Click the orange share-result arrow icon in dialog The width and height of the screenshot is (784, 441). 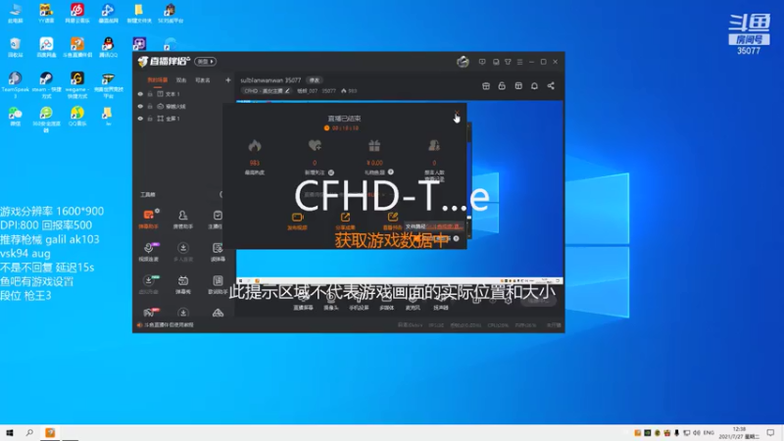(345, 217)
